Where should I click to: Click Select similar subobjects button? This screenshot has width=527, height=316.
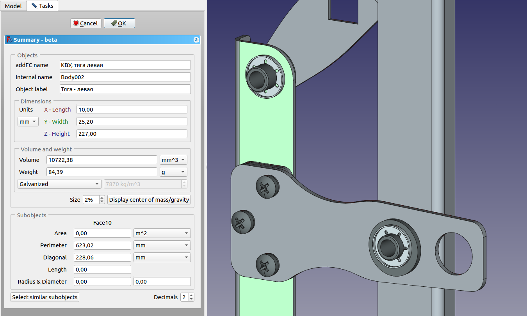click(45, 297)
